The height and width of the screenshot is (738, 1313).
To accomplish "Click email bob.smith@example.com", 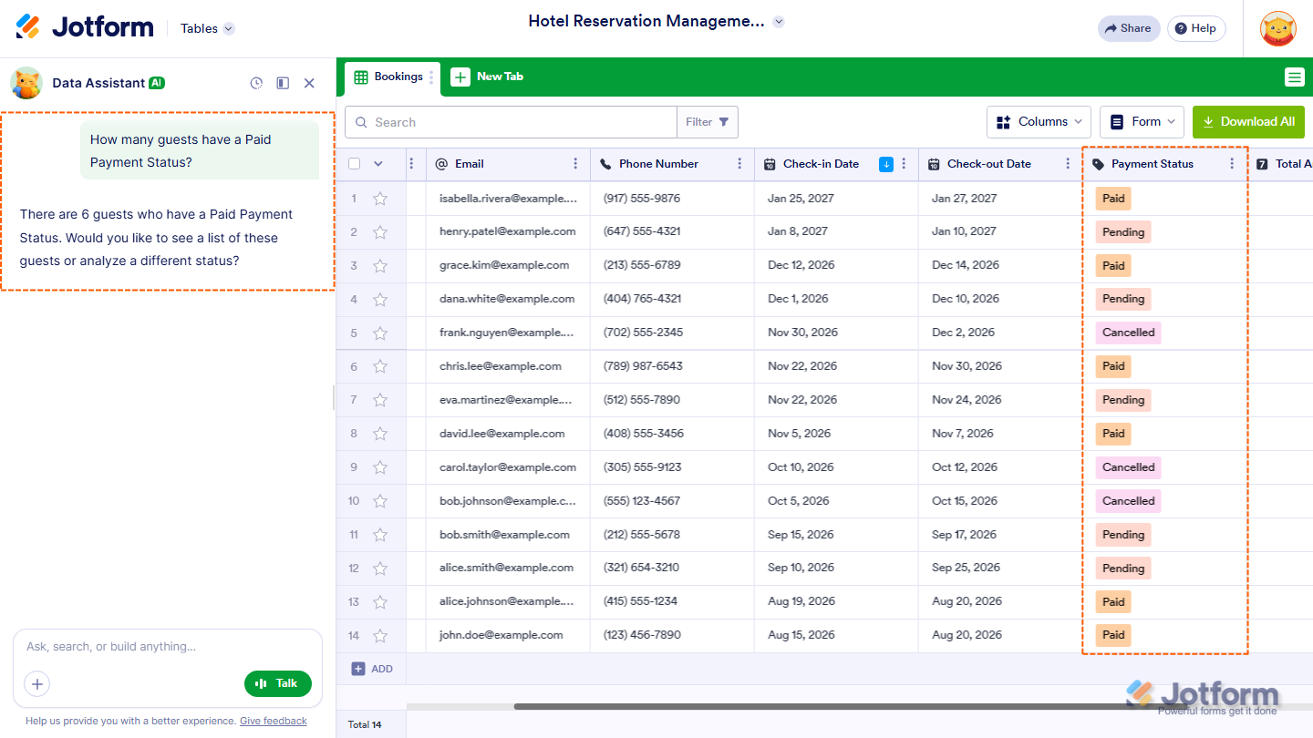I will tap(504, 535).
